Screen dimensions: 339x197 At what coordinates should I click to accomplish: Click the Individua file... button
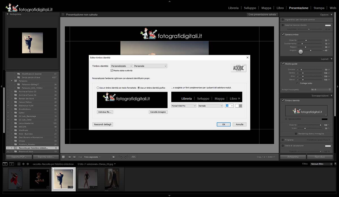click(105, 112)
